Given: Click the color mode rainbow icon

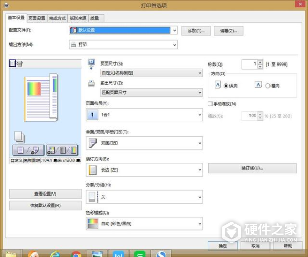Looking at the screenshot, I should (93, 224).
